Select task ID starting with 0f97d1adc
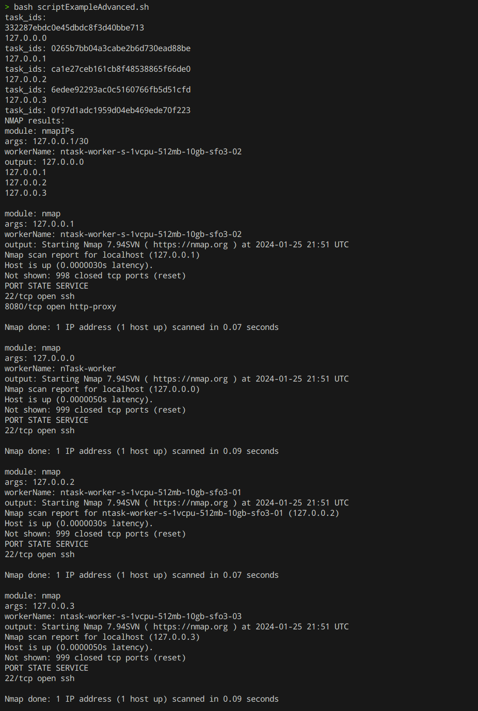Image resolution: width=478 pixels, height=711 pixels. pyautogui.click(x=121, y=110)
